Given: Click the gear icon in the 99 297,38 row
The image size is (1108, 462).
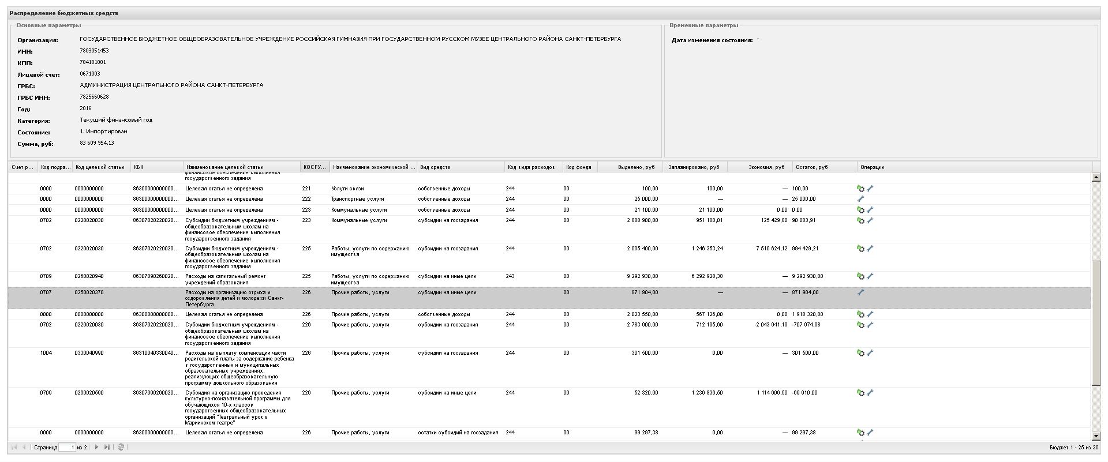Looking at the screenshot, I should [x=860, y=433].
